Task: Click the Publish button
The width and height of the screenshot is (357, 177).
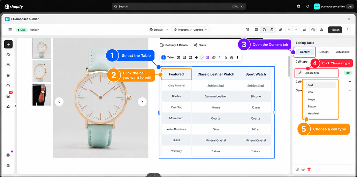Action: click(335, 30)
